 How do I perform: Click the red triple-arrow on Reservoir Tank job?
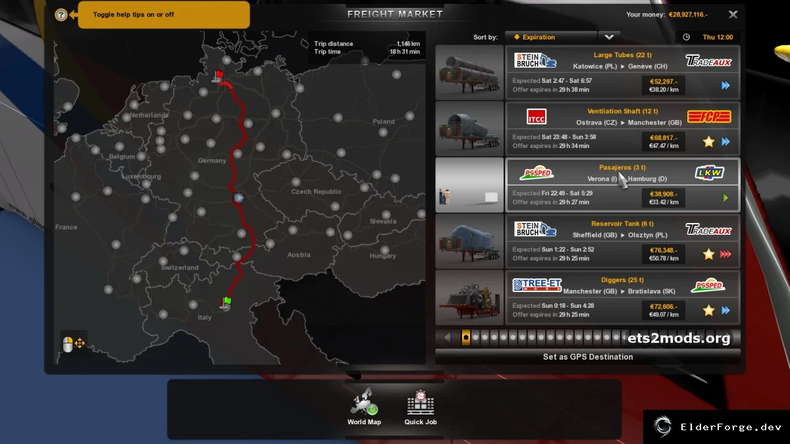[725, 254]
